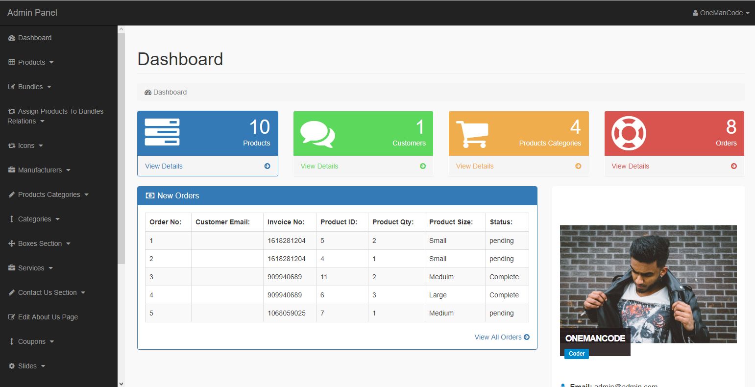The width and height of the screenshot is (755, 387).
Task: Open Assign Products To Bundles Relations dropdown
Action: (55, 116)
